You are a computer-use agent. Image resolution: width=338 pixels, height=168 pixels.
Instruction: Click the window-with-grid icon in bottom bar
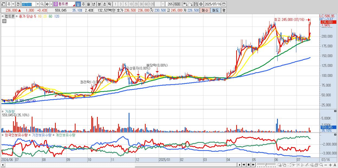tap(280, 165)
